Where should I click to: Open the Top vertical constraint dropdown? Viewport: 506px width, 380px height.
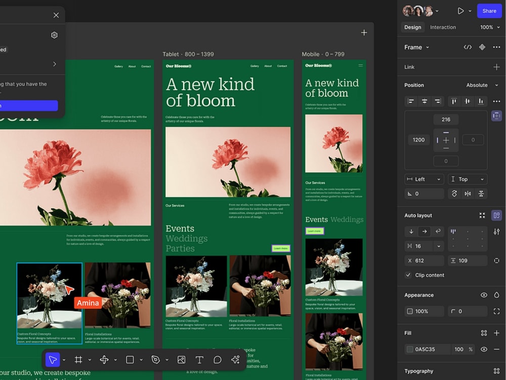(x=468, y=179)
